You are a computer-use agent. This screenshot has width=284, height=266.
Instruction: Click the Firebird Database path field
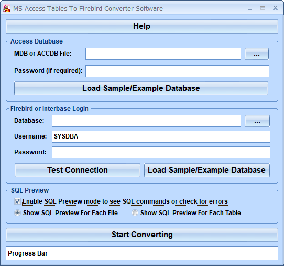point(146,121)
